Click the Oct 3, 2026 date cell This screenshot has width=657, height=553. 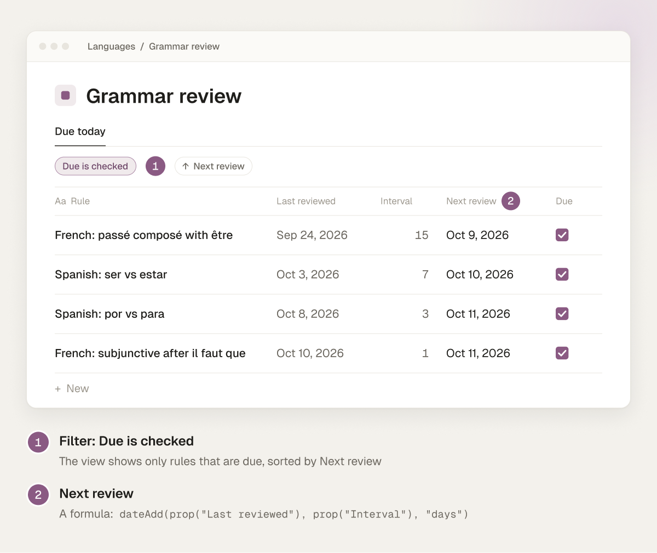click(x=308, y=275)
